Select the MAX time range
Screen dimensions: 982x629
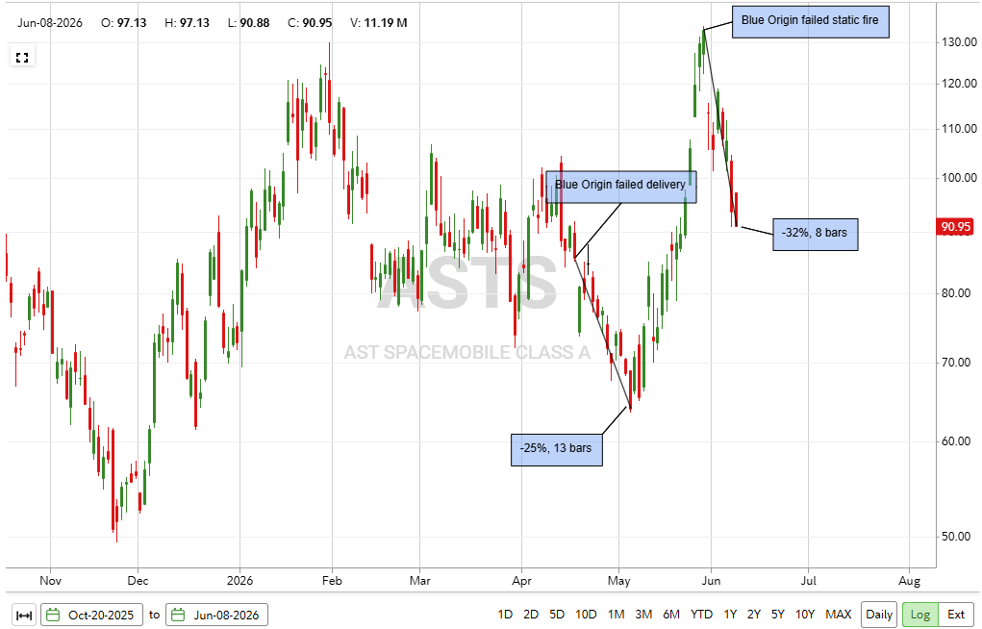(x=838, y=615)
